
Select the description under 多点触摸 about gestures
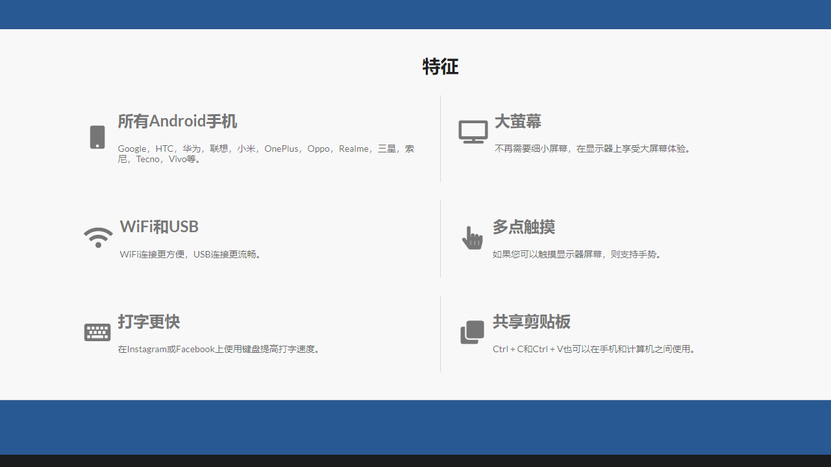[577, 254]
